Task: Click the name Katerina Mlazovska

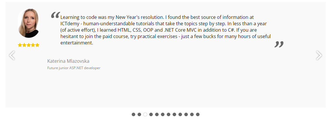Action: tap(68, 61)
